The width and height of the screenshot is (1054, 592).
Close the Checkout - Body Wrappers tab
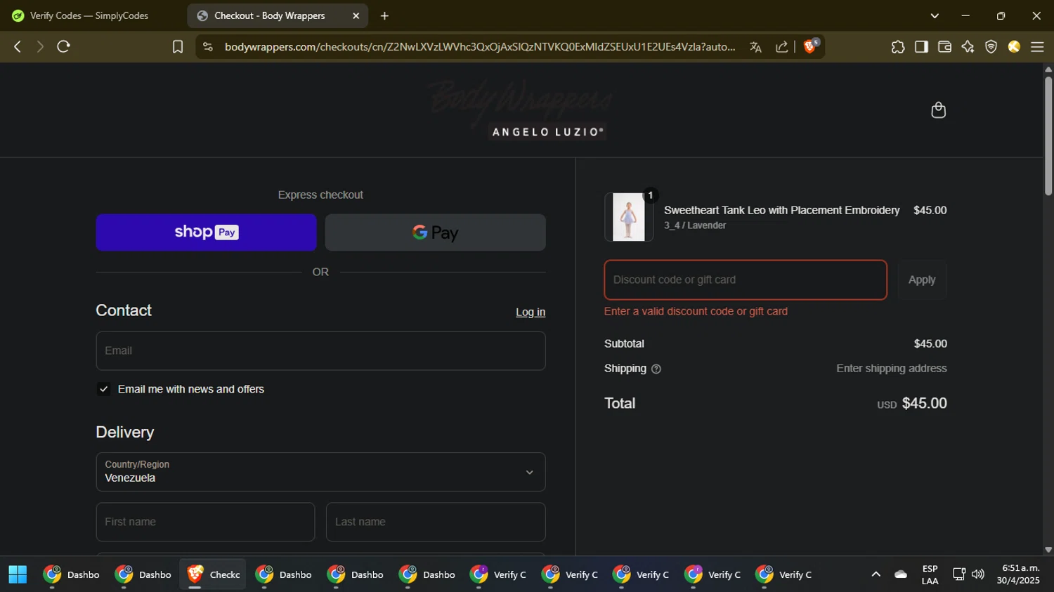[x=356, y=15]
